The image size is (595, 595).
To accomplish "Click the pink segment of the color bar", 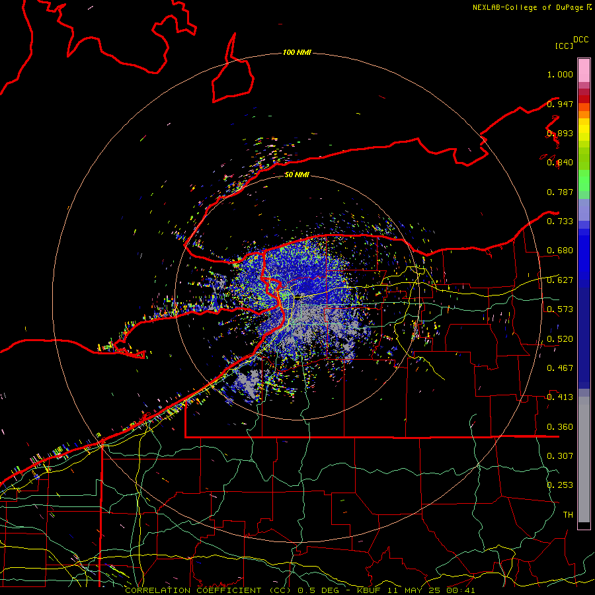I will click(x=584, y=70).
